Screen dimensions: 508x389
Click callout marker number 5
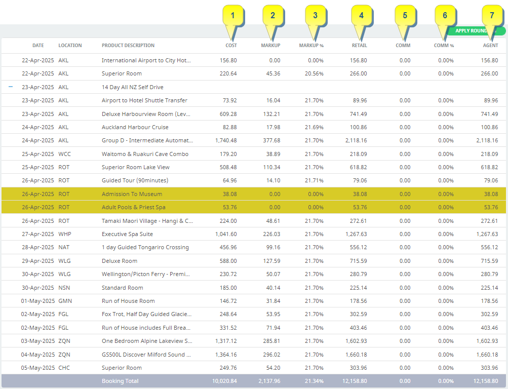[x=405, y=16]
